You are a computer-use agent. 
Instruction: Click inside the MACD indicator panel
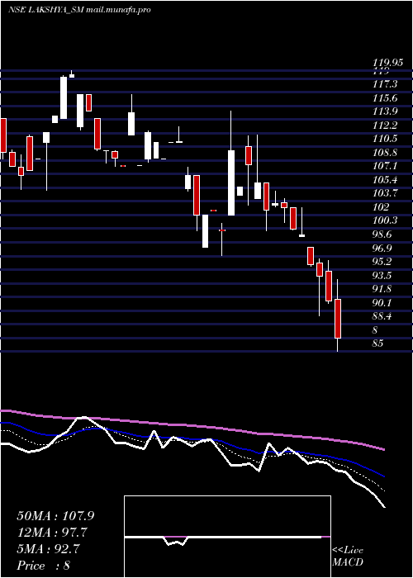227,537
